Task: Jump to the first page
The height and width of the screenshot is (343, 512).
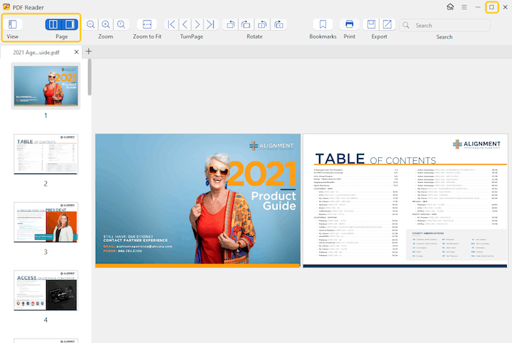Action: 171,24
